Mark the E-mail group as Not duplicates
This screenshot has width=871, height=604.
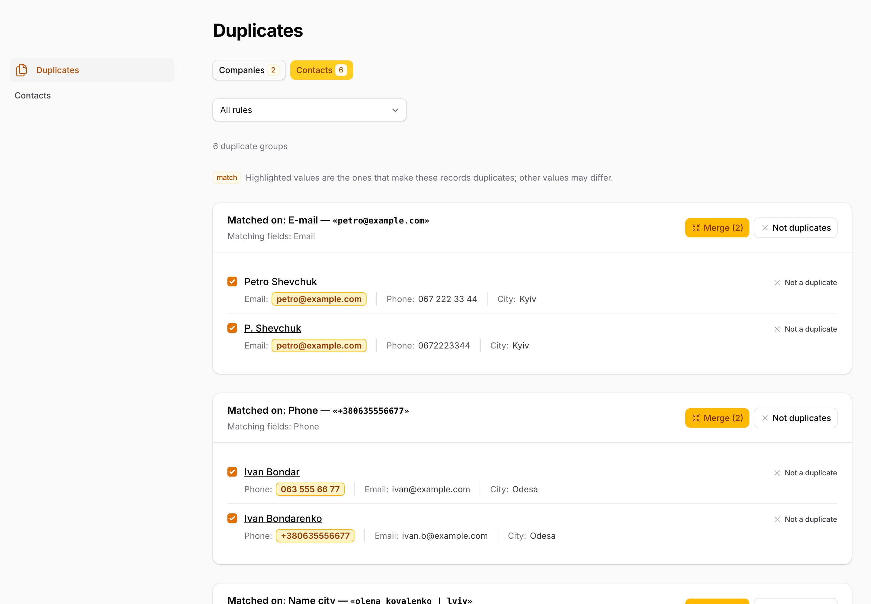[795, 228]
